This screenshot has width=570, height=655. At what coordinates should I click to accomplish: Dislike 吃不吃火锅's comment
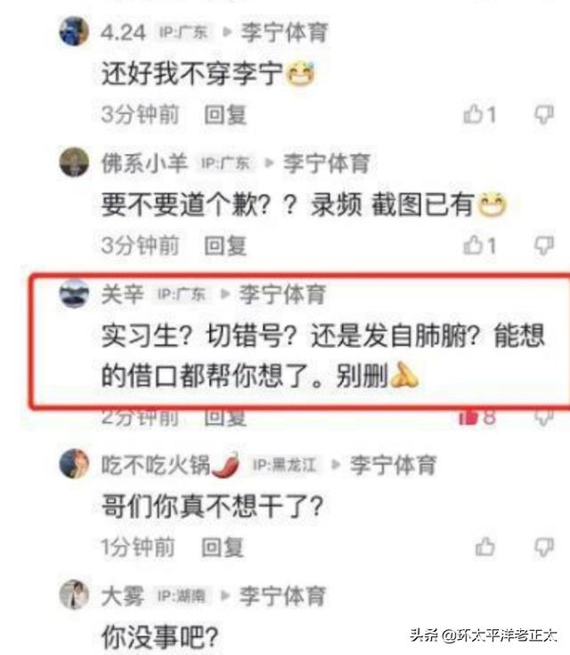pyautogui.click(x=544, y=546)
